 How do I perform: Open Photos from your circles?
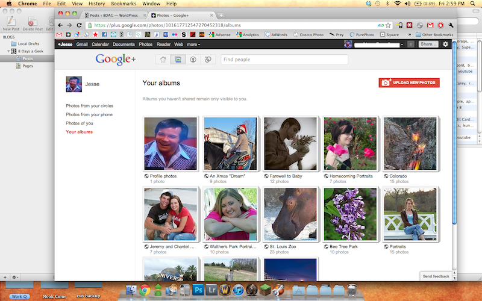[89, 106]
